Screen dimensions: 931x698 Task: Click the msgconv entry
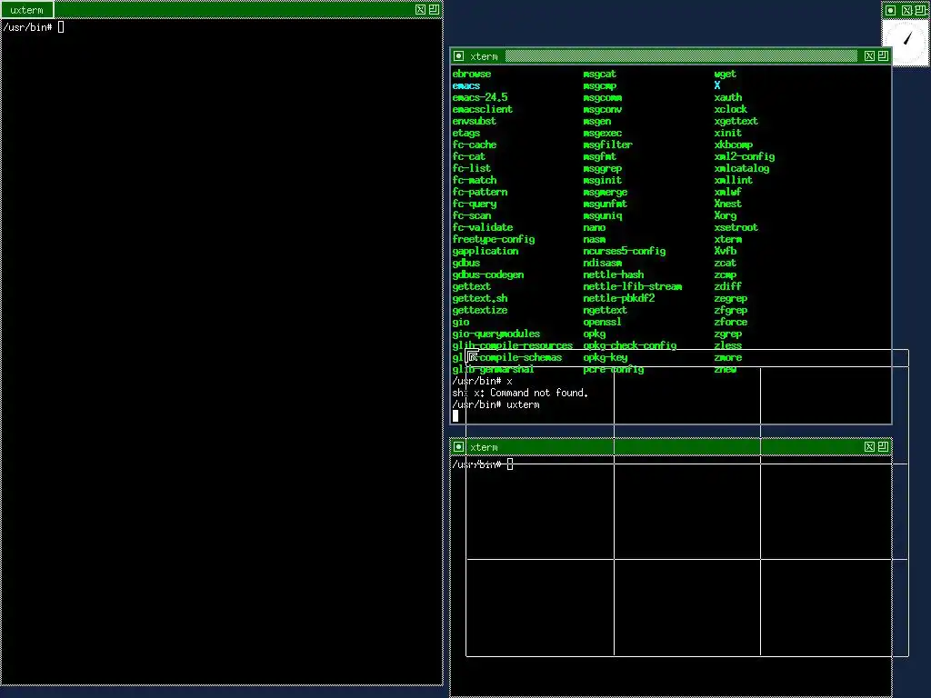point(603,109)
